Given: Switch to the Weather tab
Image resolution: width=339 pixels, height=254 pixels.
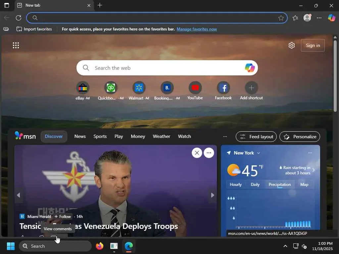Looking at the screenshot, I should [x=162, y=137].
